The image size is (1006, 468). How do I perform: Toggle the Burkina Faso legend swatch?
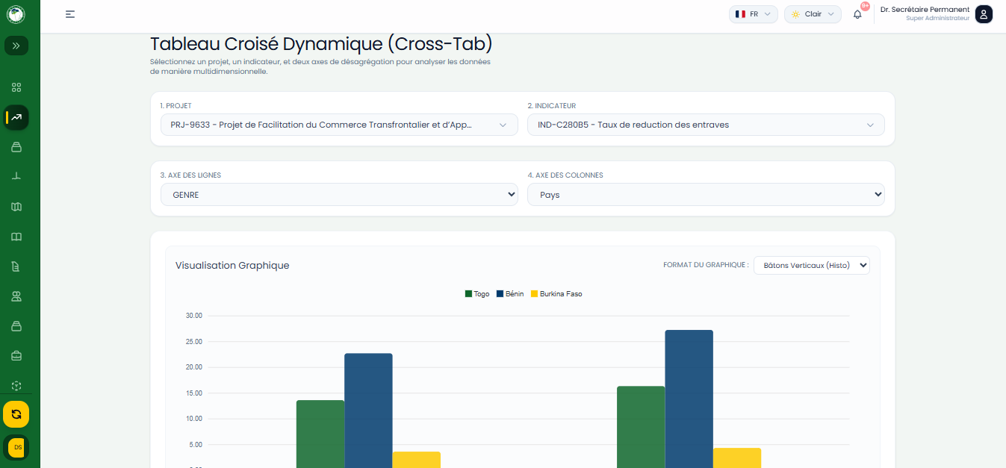pyautogui.click(x=534, y=294)
